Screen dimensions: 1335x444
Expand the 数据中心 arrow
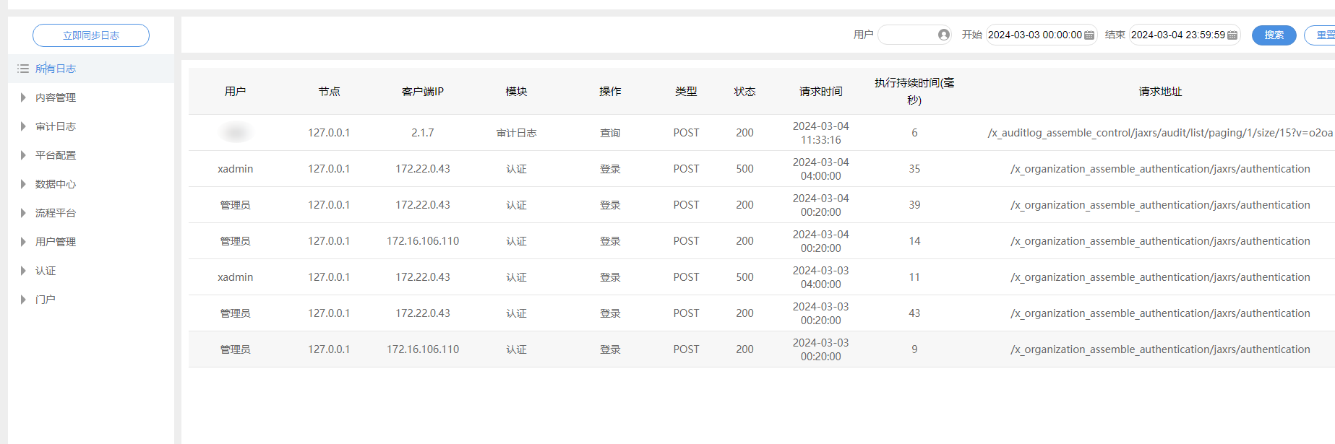tap(23, 184)
